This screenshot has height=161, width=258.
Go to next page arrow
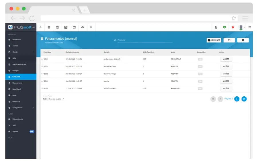click(x=237, y=99)
